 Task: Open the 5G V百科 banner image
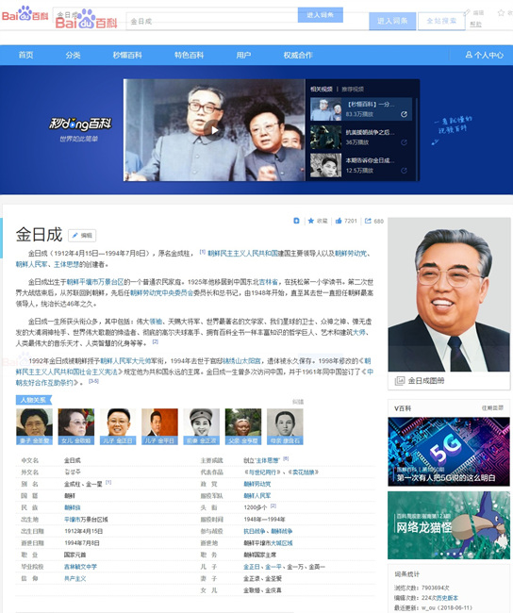tap(449, 452)
